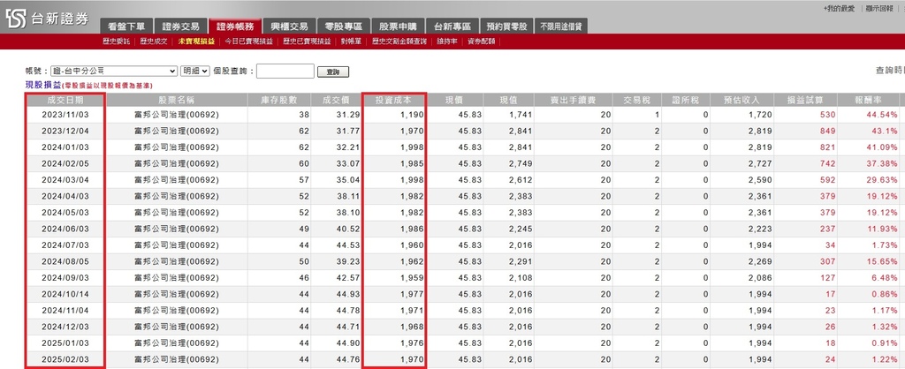Screen dimensions: 905x369
Task: Click the 預估收入 column header
Action: [741, 100]
